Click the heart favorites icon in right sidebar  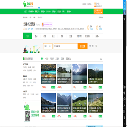tap(125, 93)
